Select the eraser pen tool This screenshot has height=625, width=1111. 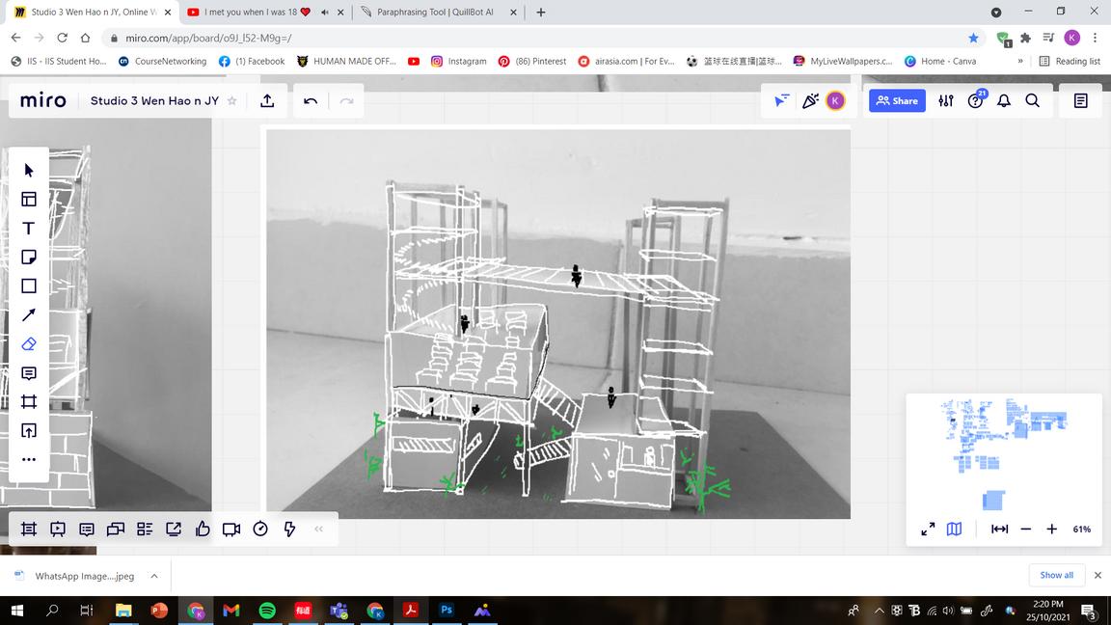click(28, 344)
